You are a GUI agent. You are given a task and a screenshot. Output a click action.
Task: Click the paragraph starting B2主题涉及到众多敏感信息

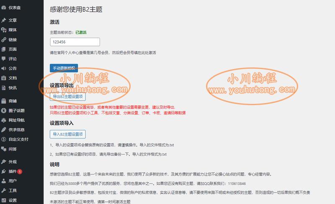(180, 192)
